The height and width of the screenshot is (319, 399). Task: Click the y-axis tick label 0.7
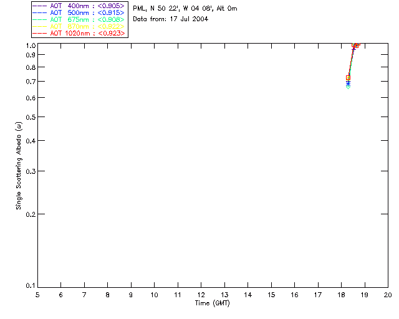pyautogui.click(x=31, y=82)
